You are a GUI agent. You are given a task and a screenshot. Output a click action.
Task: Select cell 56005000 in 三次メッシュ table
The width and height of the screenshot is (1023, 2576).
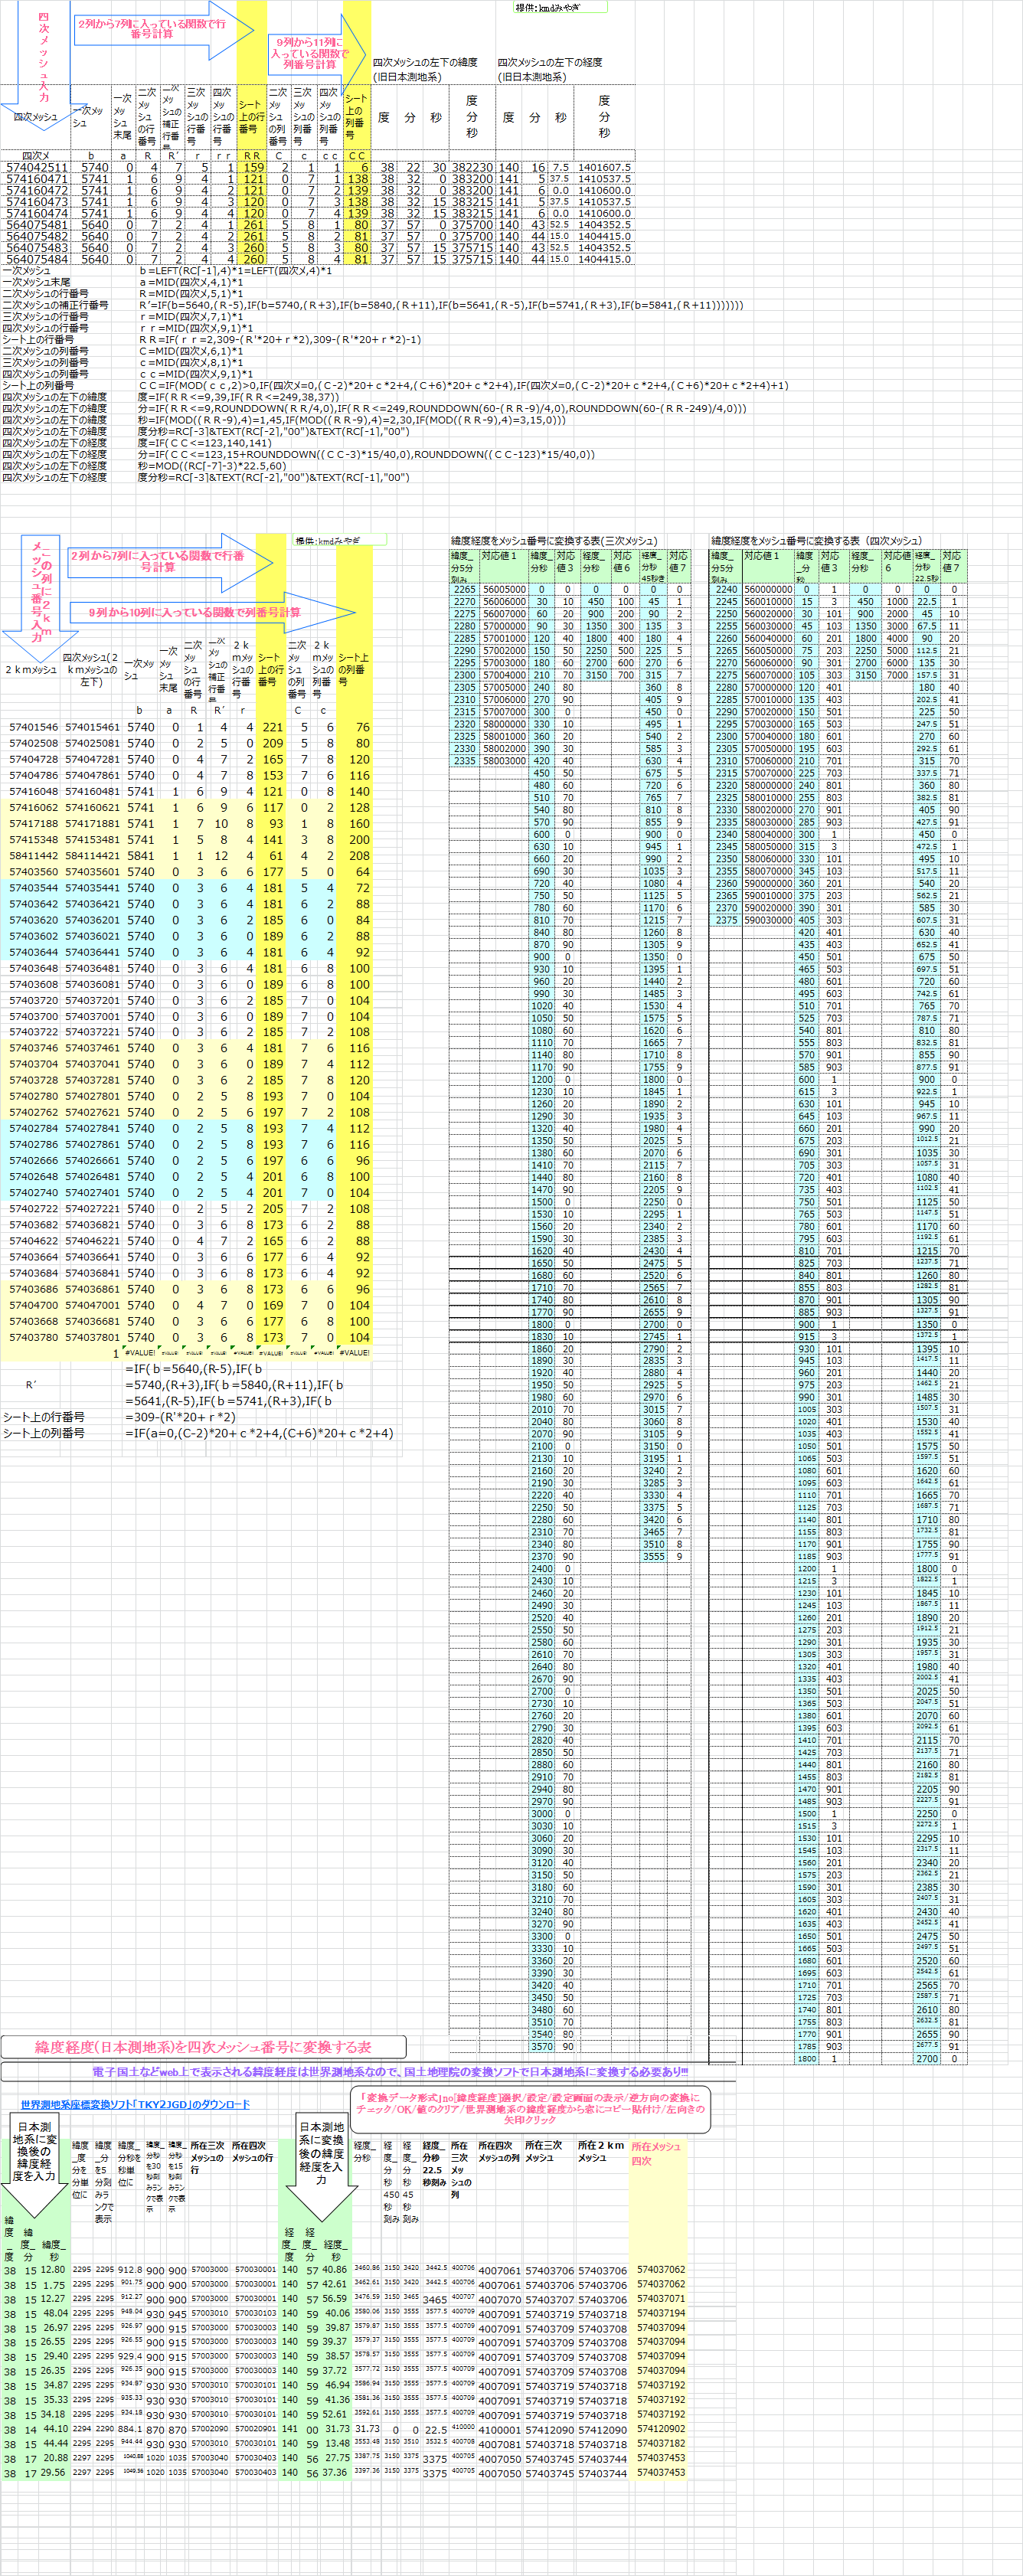tap(504, 589)
